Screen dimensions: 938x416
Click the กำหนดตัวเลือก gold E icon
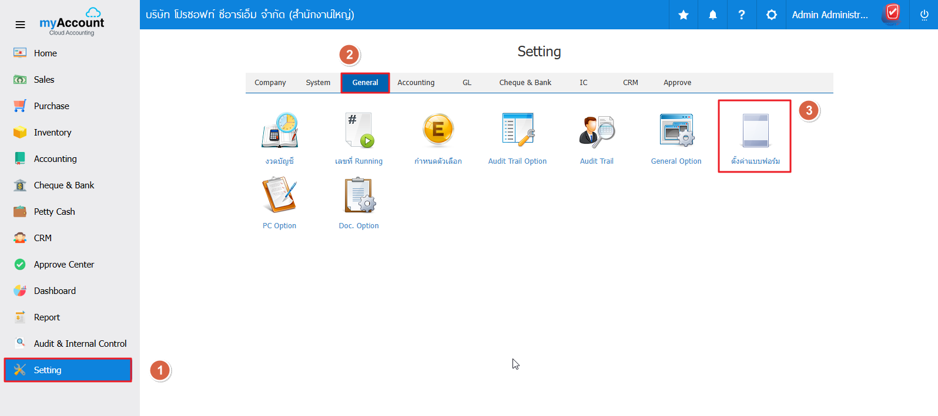[x=438, y=130]
